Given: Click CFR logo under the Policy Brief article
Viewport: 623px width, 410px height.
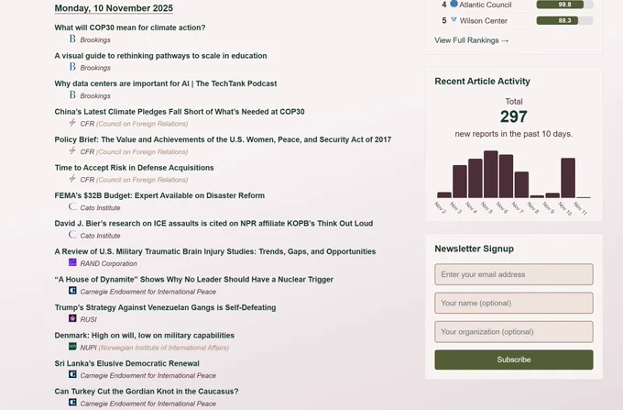Looking at the screenshot, I should click(x=72, y=150).
